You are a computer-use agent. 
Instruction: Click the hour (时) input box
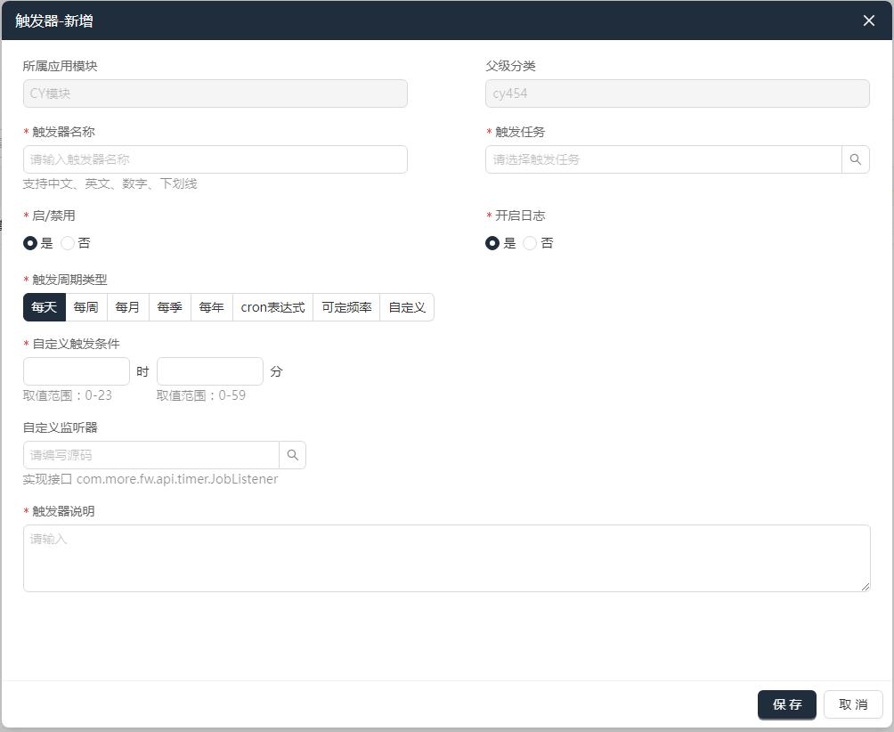(x=77, y=371)
